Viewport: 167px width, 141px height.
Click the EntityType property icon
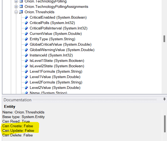pyautogui.click(x=26, y=39)
